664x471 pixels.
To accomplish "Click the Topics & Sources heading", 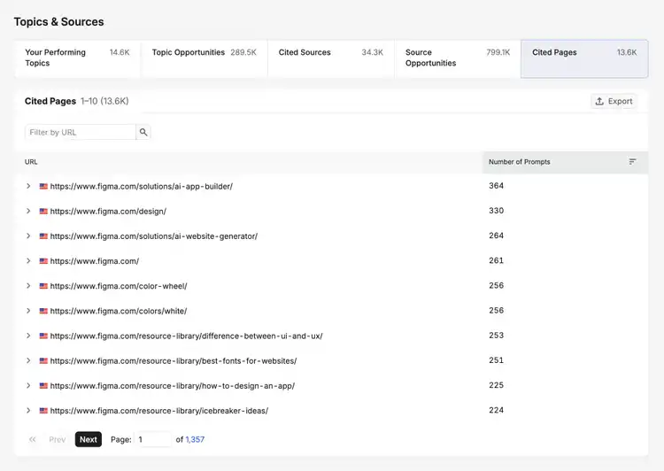I will [x=58, y=21].
